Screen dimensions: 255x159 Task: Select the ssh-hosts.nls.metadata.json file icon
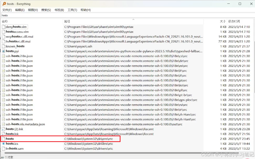(4, 124)
